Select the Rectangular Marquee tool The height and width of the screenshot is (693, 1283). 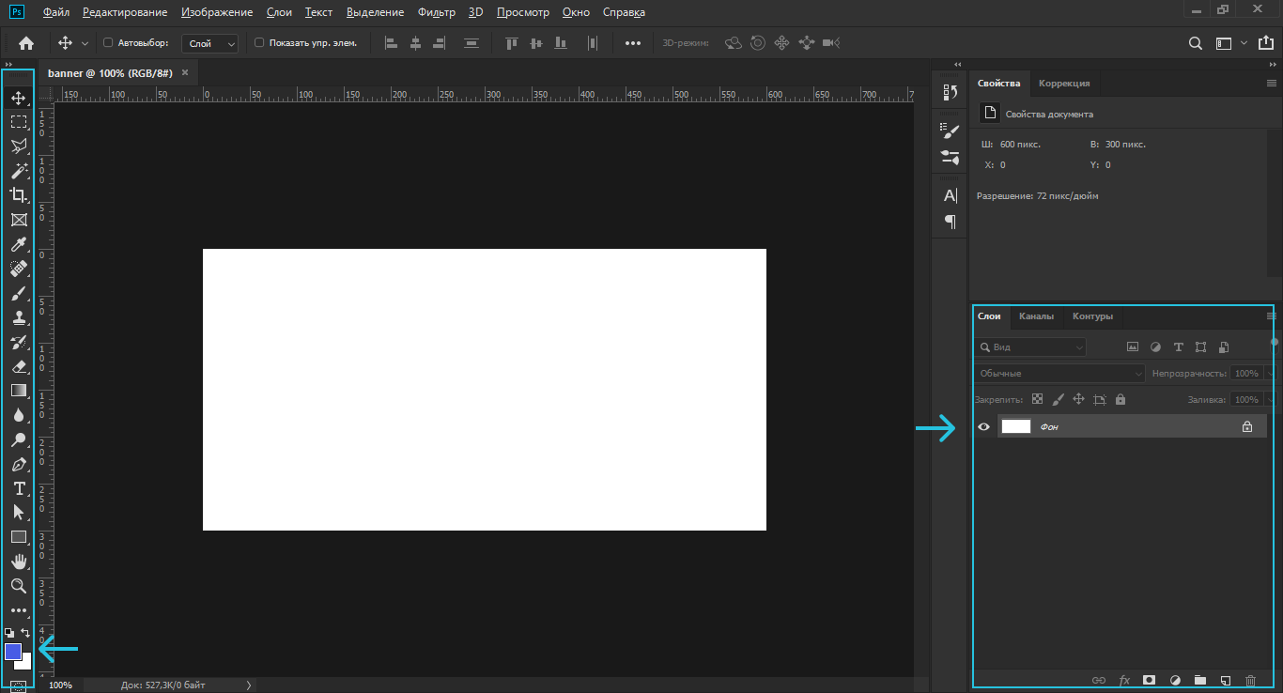coord(19,122)
